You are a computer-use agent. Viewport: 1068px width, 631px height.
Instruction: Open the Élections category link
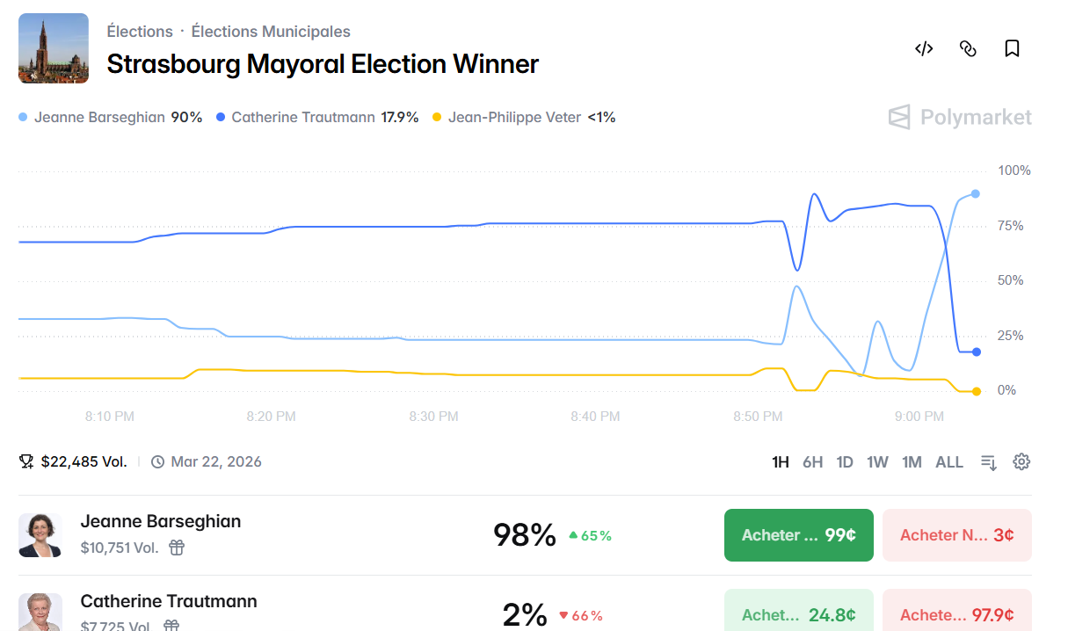click(140, 32)
